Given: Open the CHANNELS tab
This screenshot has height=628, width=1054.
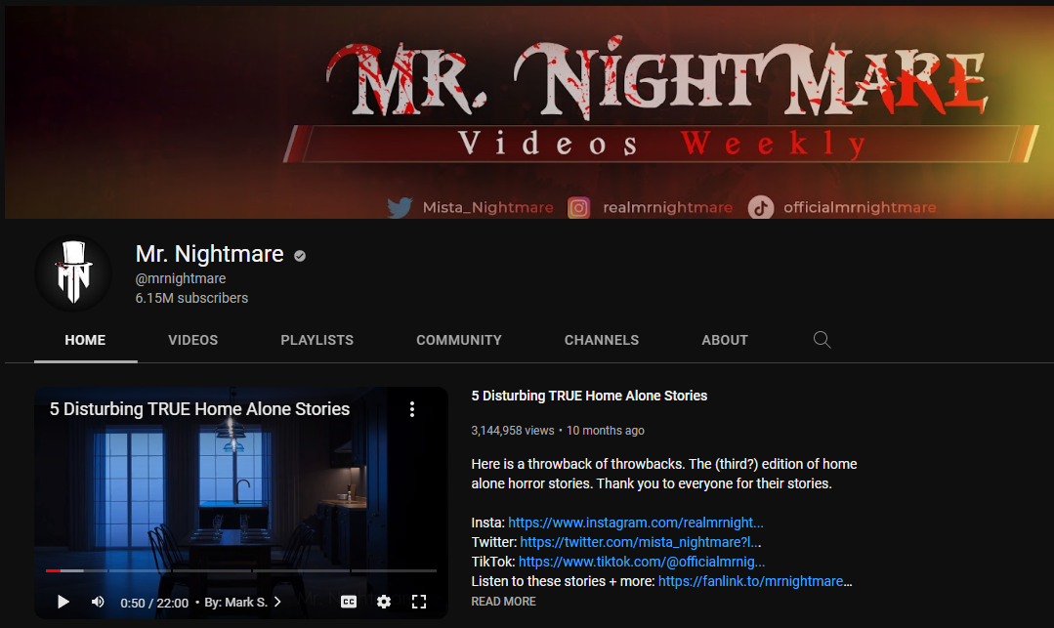Looking at the screenshot, I should [x=602, y=340].
